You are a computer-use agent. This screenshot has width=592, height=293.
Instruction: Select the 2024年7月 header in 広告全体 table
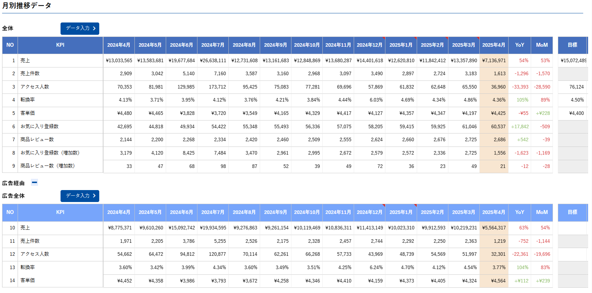tap(213, 213)
